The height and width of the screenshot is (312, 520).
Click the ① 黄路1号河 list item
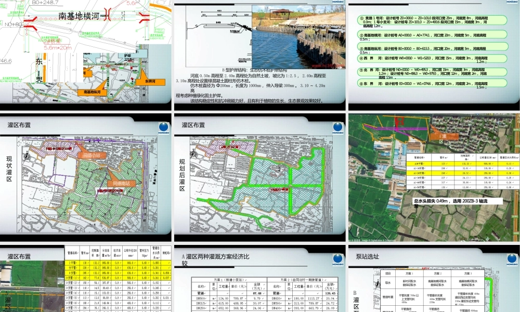[x=432, y=21]
